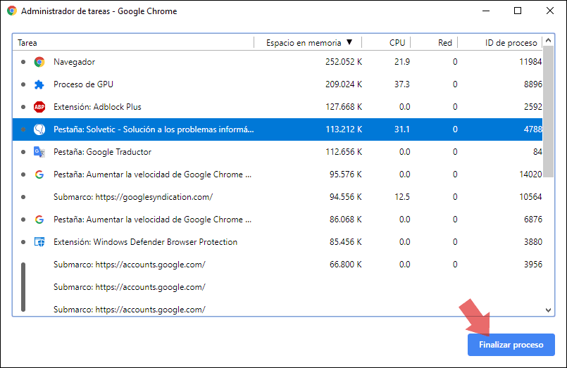Viewport: 567px width, 368px height.
Task: Click the Google Traductor tab icon
Action: coord(39,152)
